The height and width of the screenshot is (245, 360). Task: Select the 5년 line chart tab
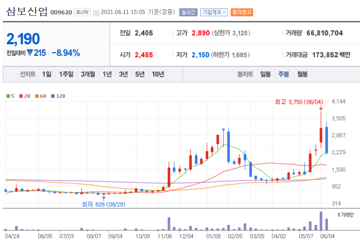tap(140, 74)
